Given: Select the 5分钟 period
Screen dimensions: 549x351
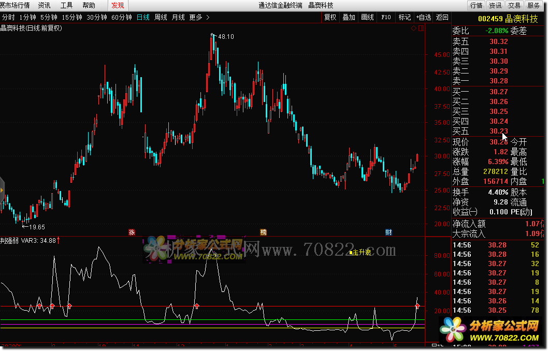Looking at the screenshot, I should point(49,17).
